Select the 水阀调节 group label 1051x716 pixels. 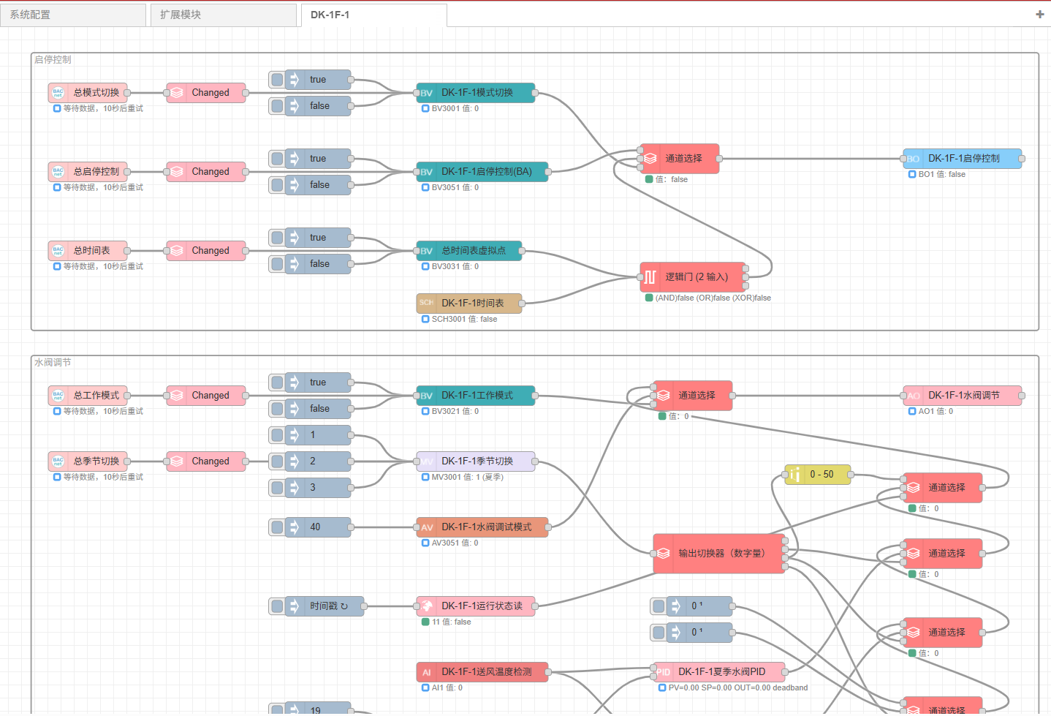53,363
